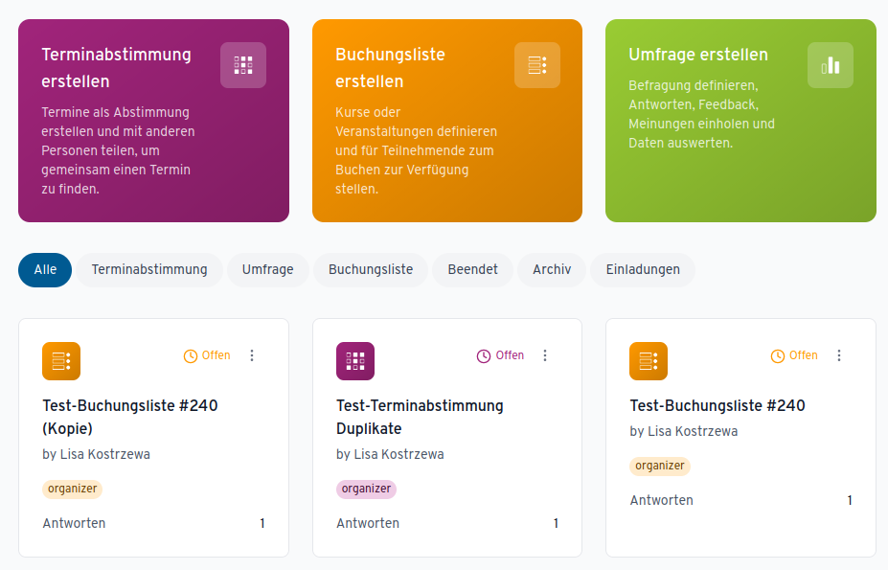This screenshot has width=888, height=570.
Task: Open the Einladungen filter tab
Action: tap(643, 270)
